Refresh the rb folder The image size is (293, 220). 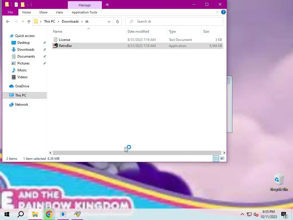pos(118,21)
